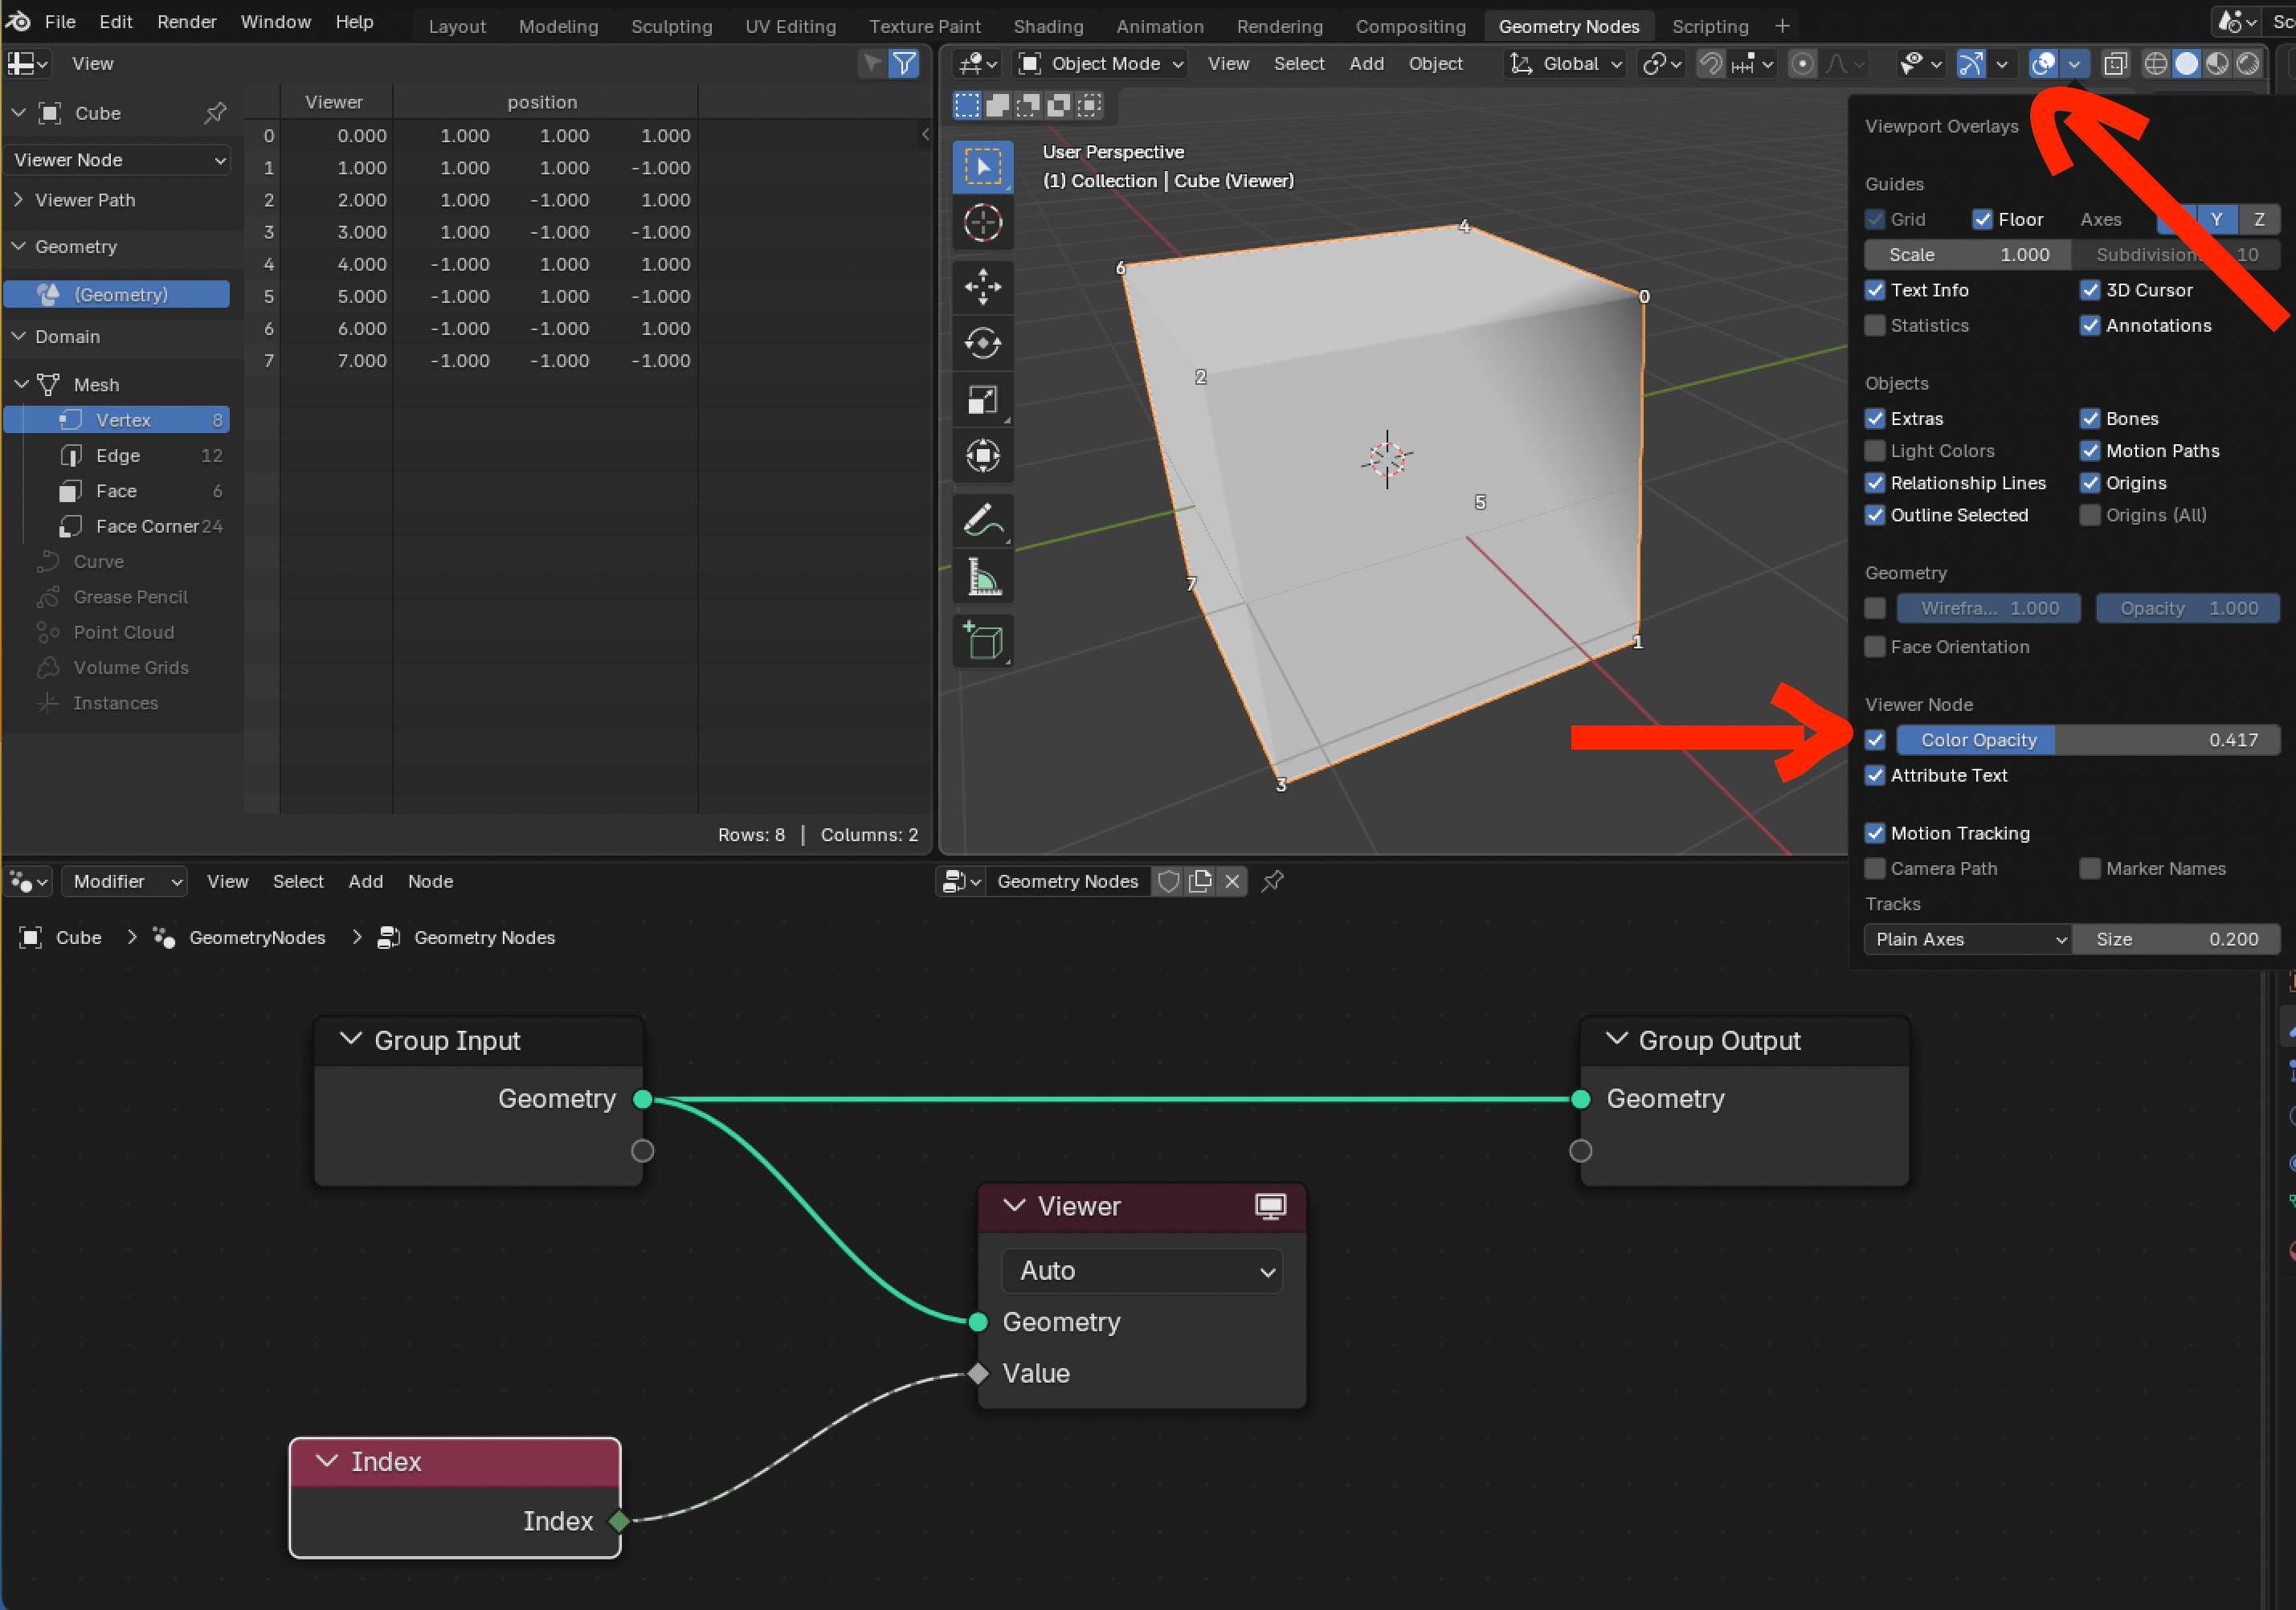Activate the Rotate tool

(x=982, y=343)
